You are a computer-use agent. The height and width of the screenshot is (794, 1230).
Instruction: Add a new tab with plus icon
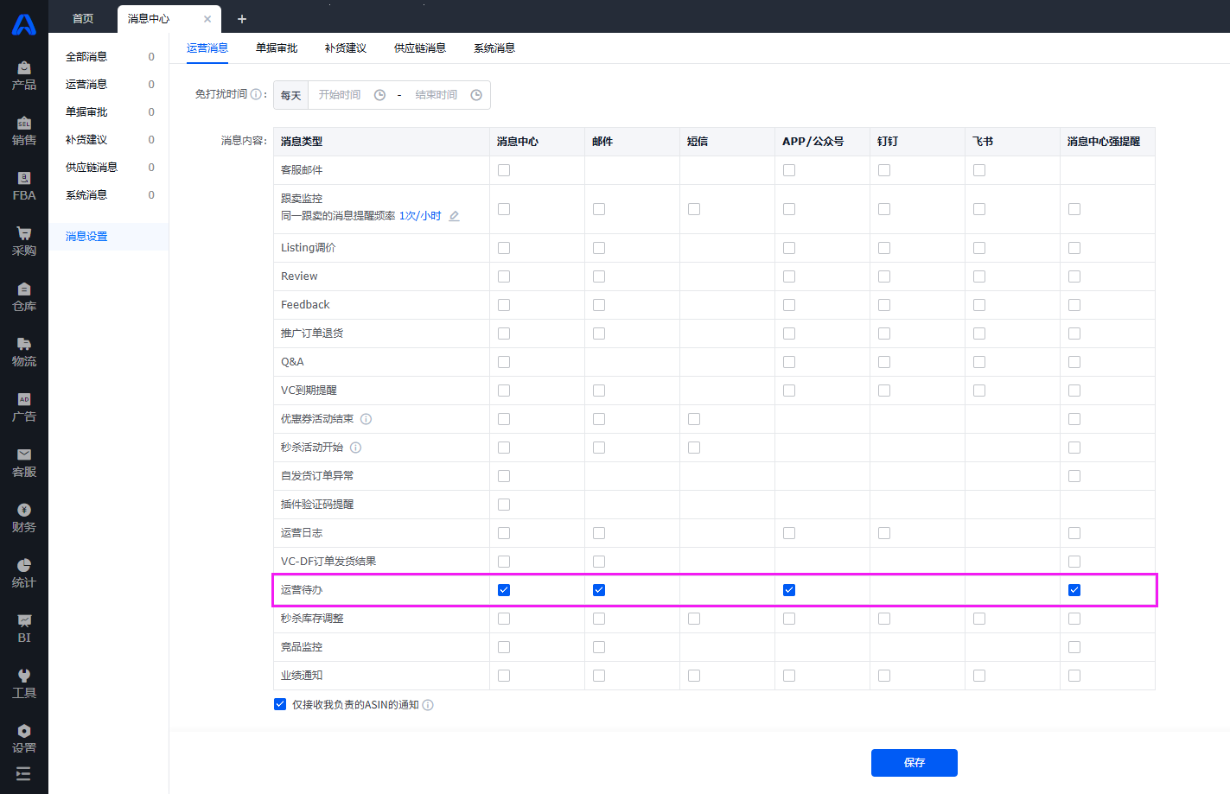[x=242, y=19]
